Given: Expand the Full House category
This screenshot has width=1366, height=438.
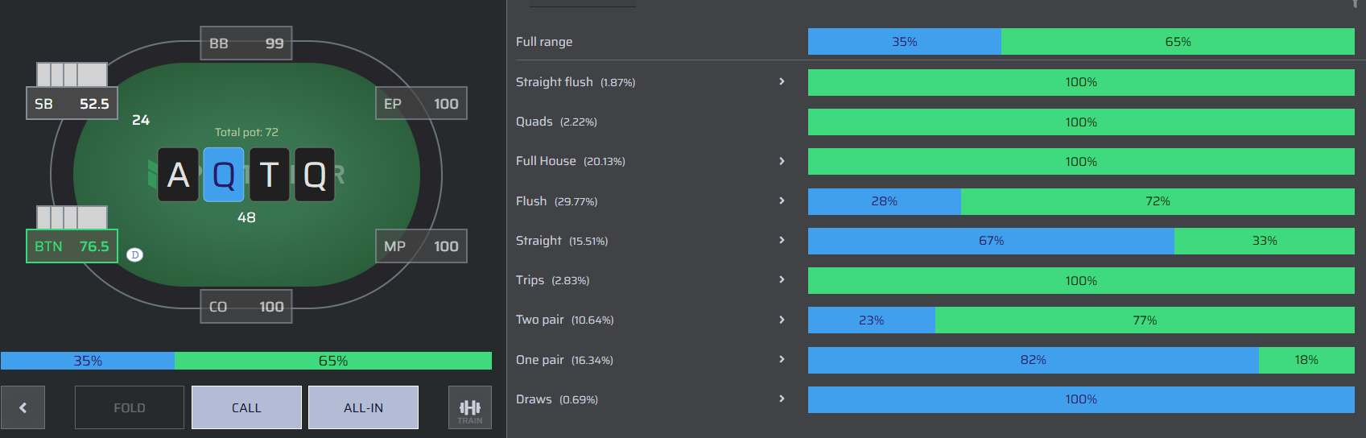Looking at the screenshot, I should point(782,161).
